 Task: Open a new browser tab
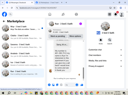point(66,3)
